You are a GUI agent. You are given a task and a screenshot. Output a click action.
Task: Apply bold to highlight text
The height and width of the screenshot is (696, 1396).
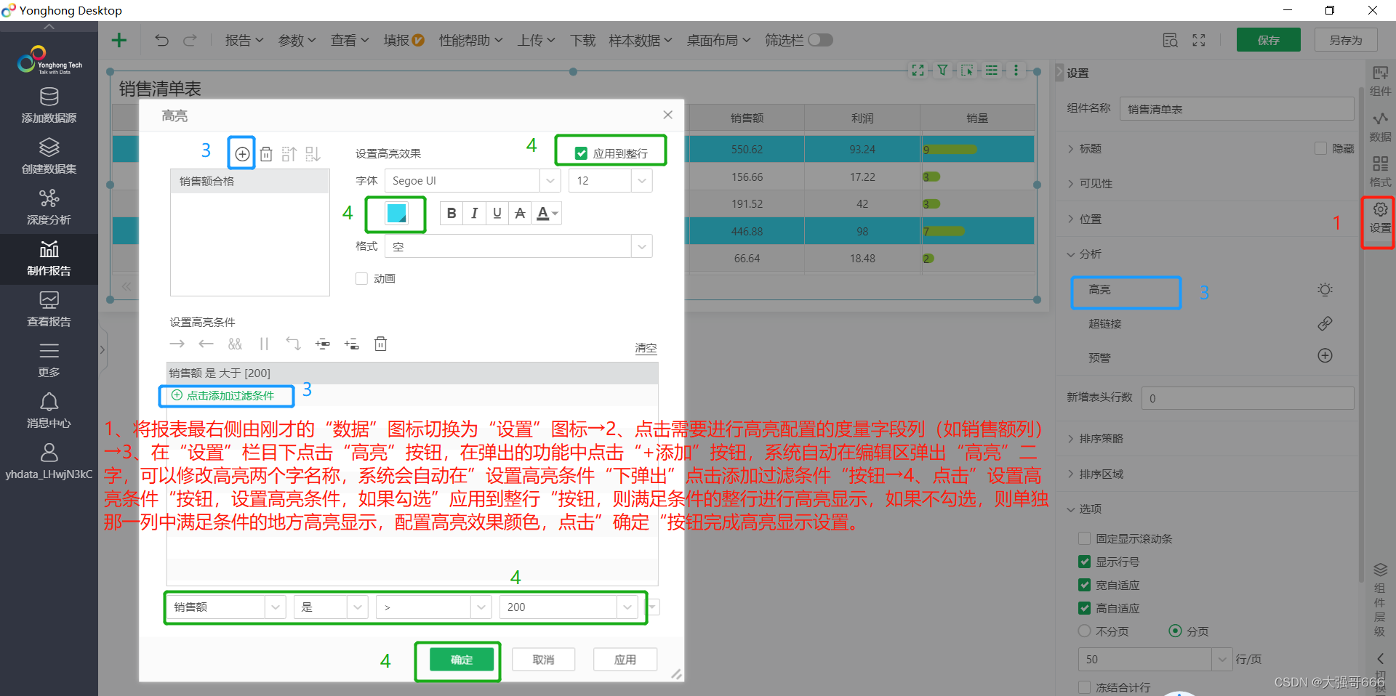tap(452, 213)
